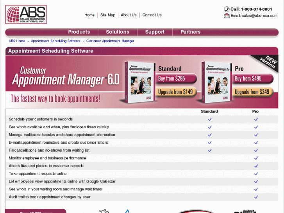Click 'Take appointment requests online' text

point(38,174)
